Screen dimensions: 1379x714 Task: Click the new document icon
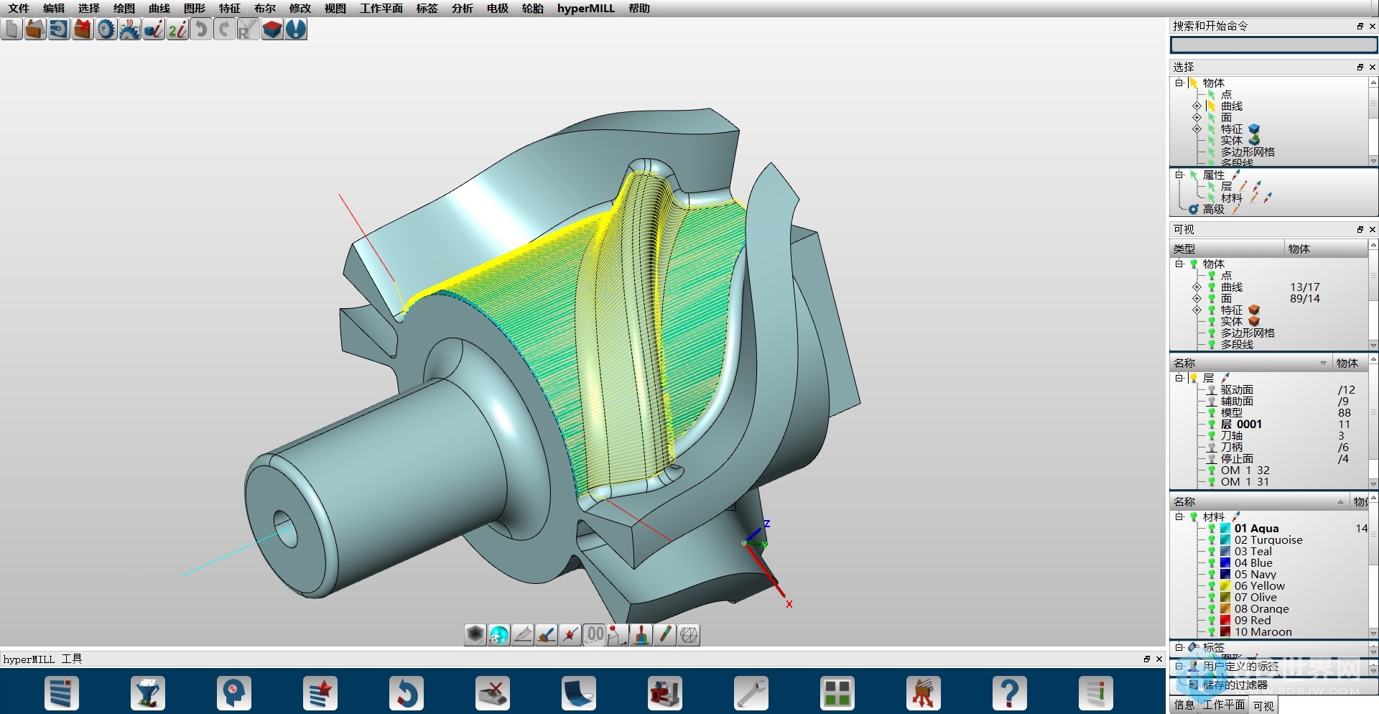[11, 29]
